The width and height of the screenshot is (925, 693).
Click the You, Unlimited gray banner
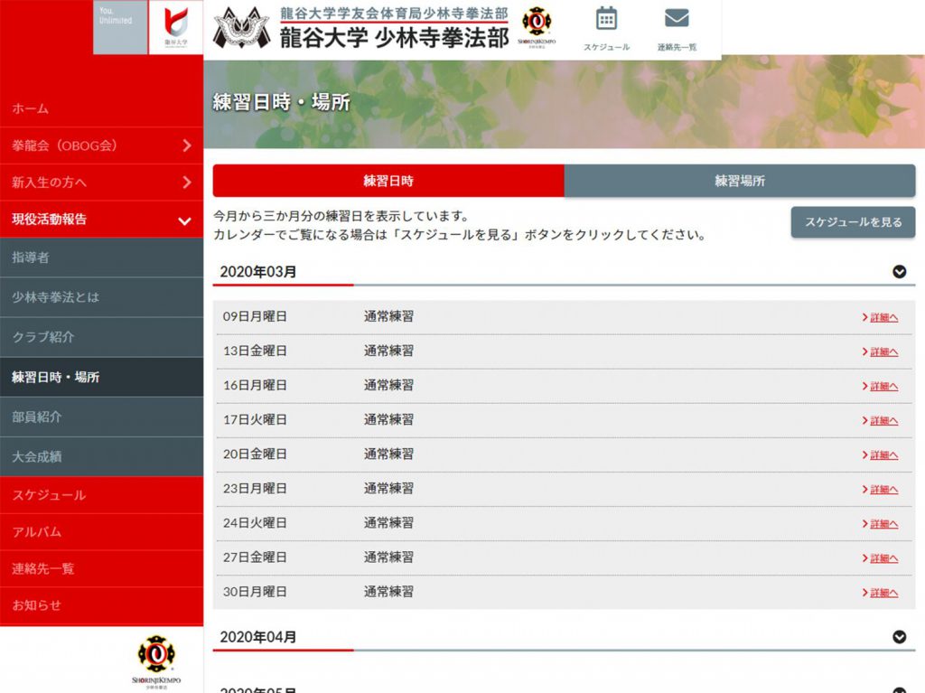pyautogui.click(x=120, y=27)
